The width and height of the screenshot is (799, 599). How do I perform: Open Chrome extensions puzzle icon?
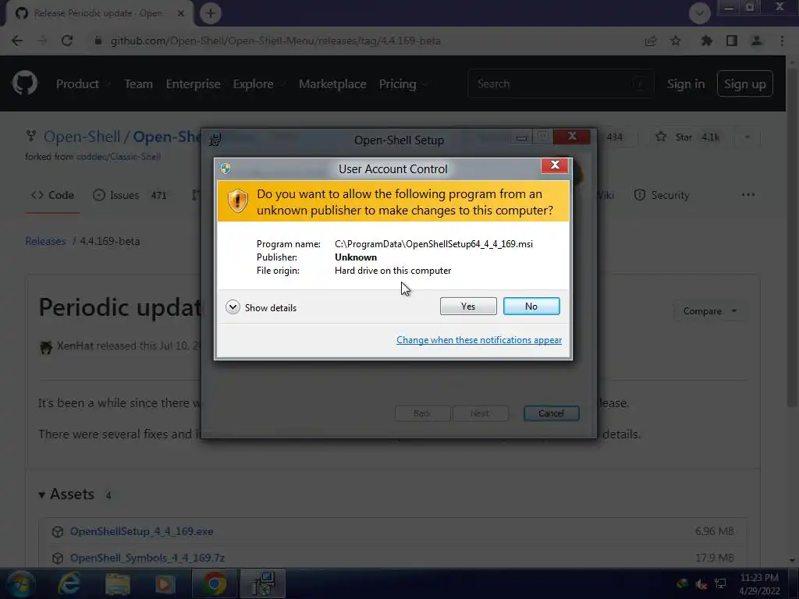[706, 41]
